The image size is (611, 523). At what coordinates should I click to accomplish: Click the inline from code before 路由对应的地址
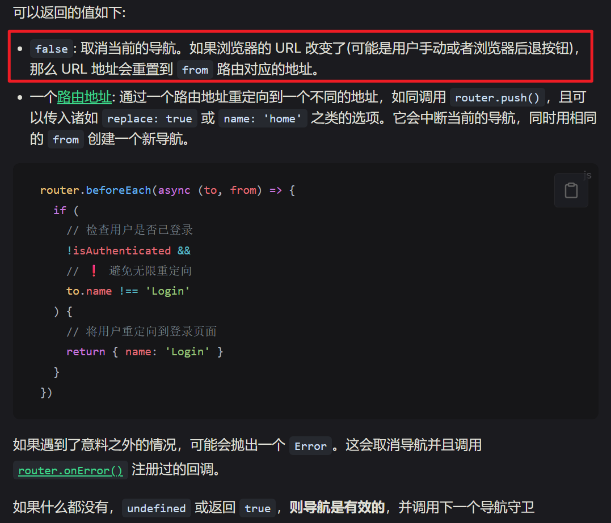[x=195, y=70]
